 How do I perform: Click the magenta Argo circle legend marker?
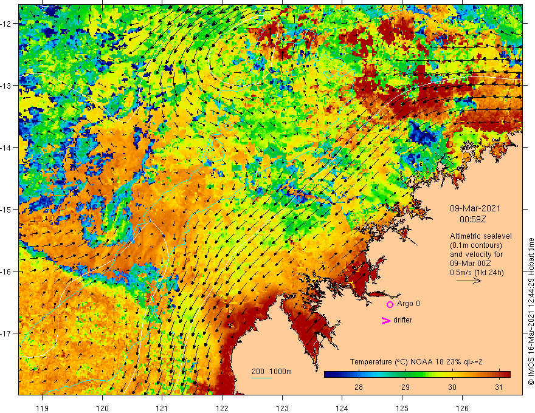[390, 304]
